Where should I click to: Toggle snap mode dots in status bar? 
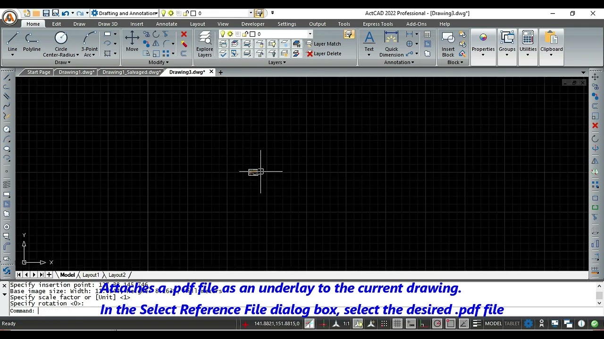tap(384, 323)
